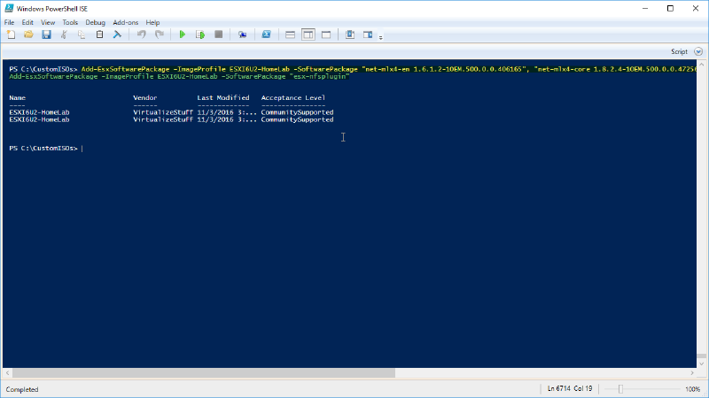Click first row's CommunitySupported value

tap(297, 112)
